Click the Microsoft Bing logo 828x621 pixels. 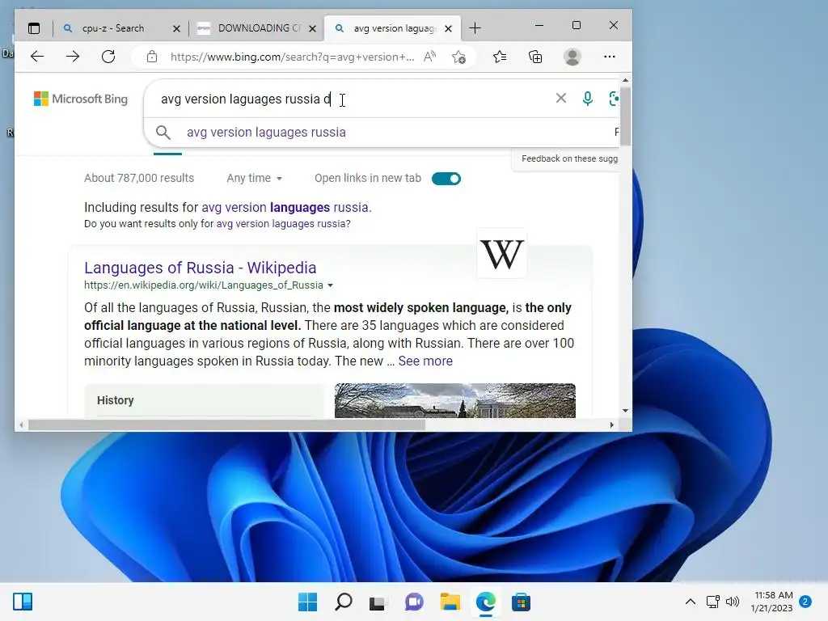(x=81, y=99)
